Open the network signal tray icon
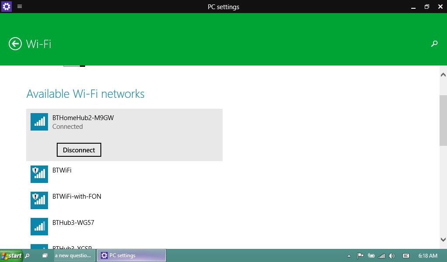 pos(382,256)
